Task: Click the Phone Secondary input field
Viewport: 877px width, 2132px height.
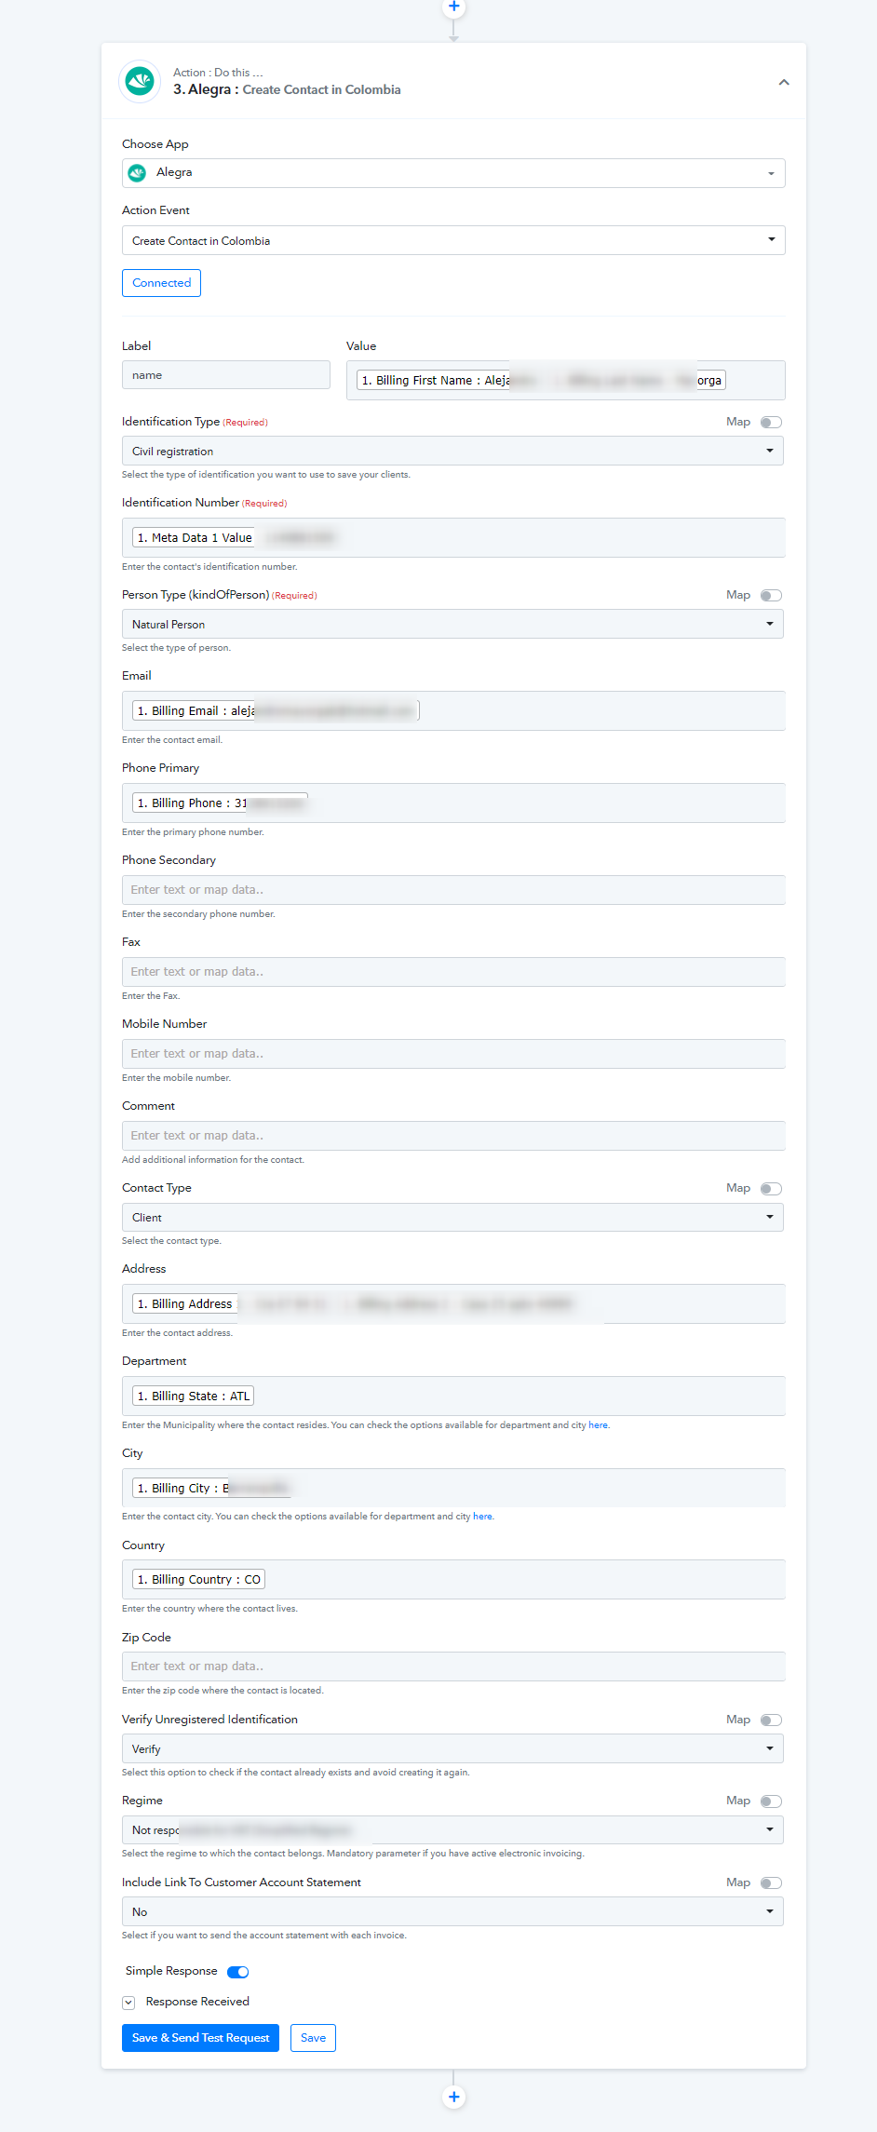Action: (x=453, y=890)
